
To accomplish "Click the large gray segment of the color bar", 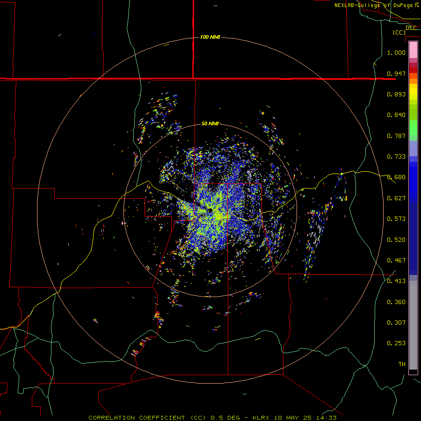I will click(x=413, y=325).
